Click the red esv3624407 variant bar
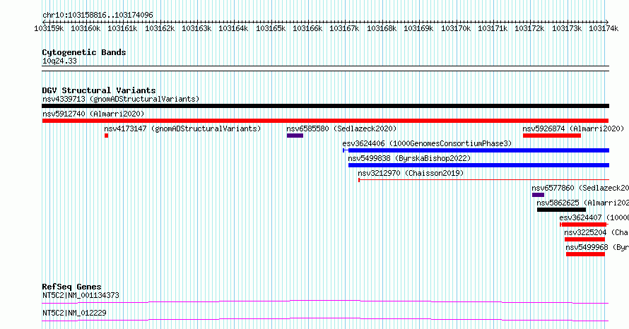 click(x=584, y=225)
